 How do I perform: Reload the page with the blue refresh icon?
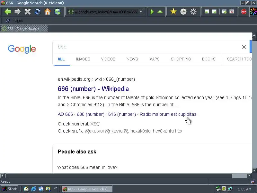pyautogui.click(x=38, y=12)
